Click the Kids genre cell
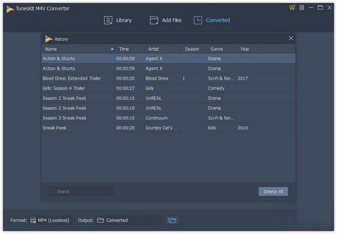Image resolution: width=337 pixels, height=234 pixels. pos(212,128)
